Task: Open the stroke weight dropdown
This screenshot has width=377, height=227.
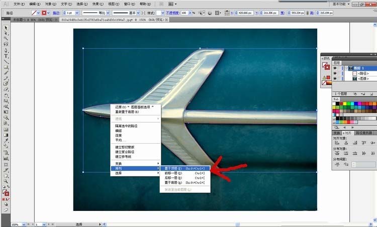Action: tap(77, 13)
